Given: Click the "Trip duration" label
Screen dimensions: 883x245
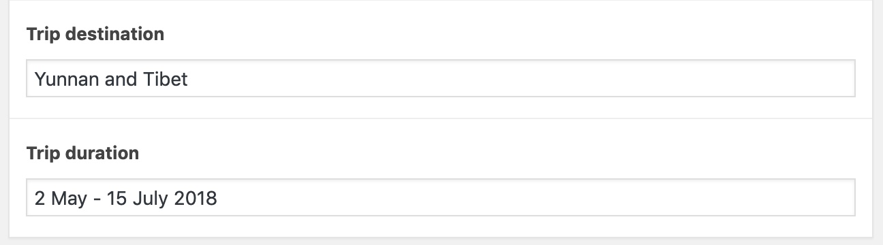Looking at the screenshot, I should [x=82, y=153].
